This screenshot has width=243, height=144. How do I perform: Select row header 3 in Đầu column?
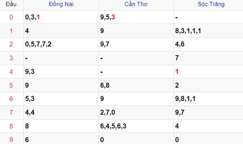[x=11, y=58]
